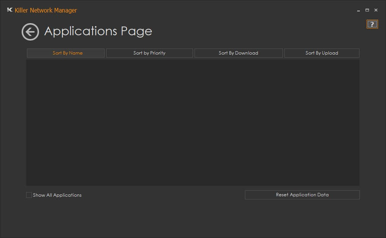Click the Killer Network Manager title text
The image size is (386, 238).
(46, 10)
